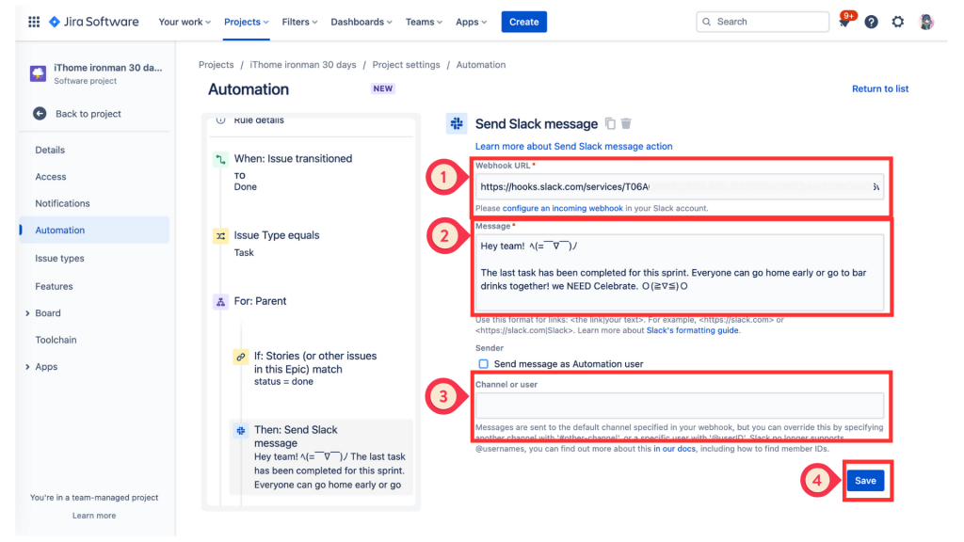Open the Apps dropdown in top bar

click(x=471, y=22)
